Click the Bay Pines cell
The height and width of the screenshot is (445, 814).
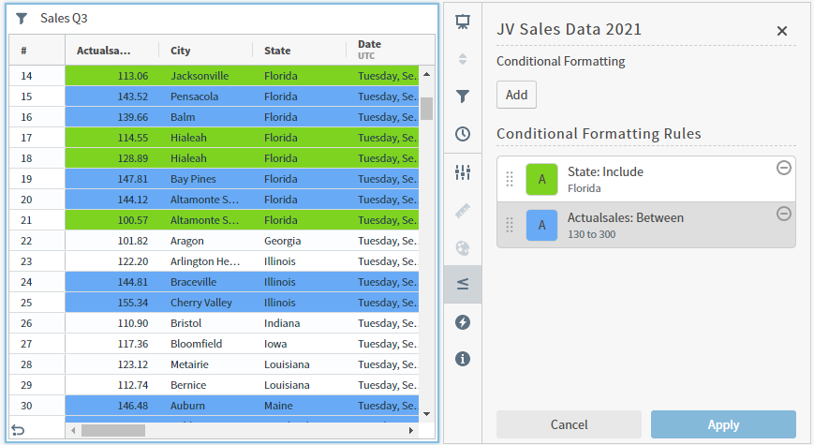point(205,179)
